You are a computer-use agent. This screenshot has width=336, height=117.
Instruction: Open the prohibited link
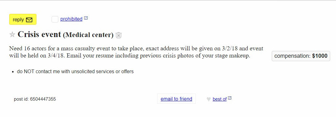pos(71,19)
